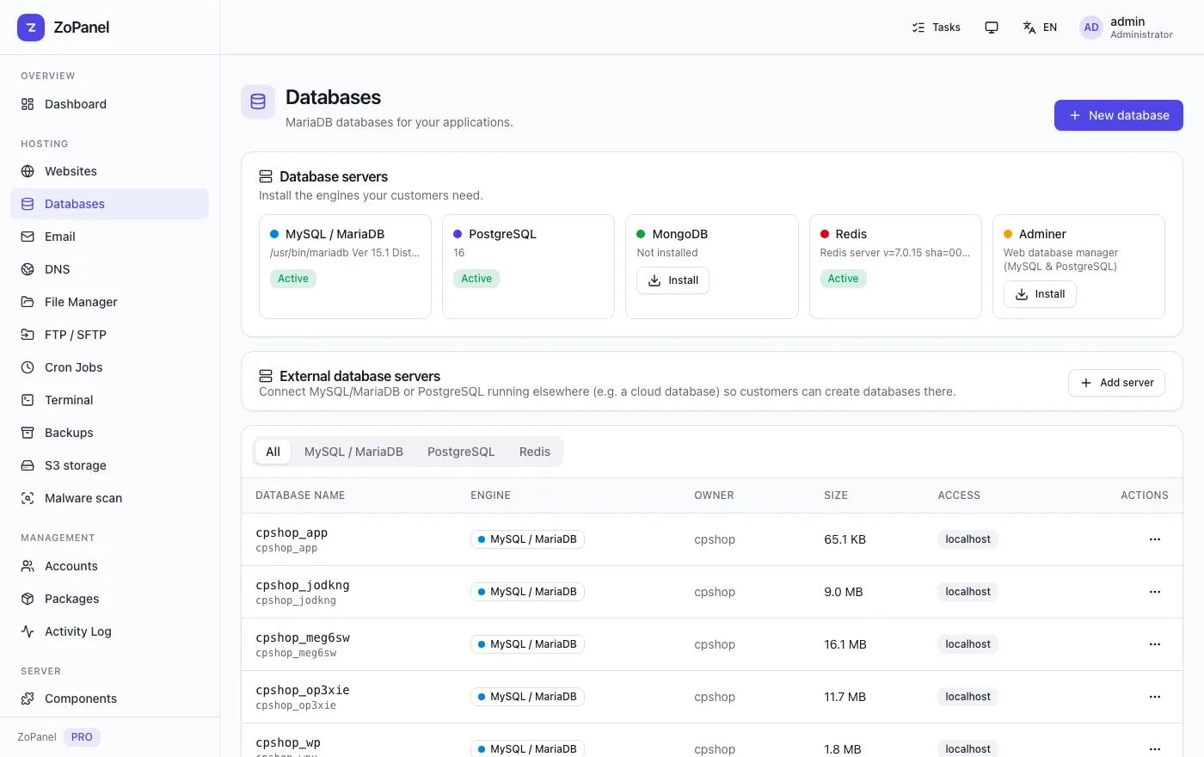Click the Malware scan icon
This screenshot has width=1204, height=757.
tap(28, 498)
